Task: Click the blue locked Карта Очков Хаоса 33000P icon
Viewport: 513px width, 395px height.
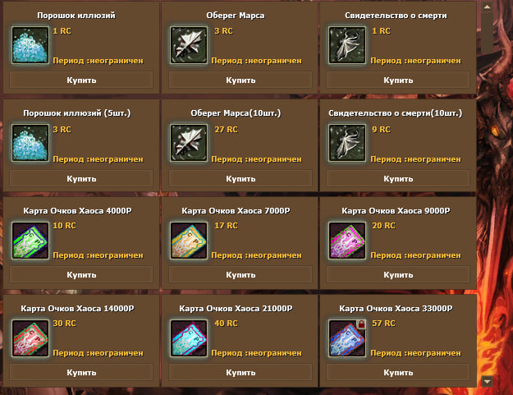Action: [347, 338]
